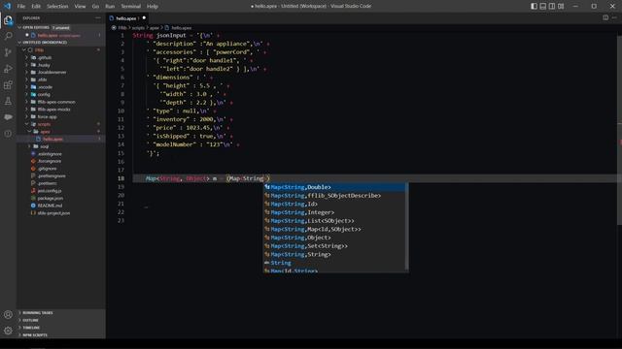Open the Manage gear icon
Viewport: 622px width, 349px height.
[x=8, y=331]
